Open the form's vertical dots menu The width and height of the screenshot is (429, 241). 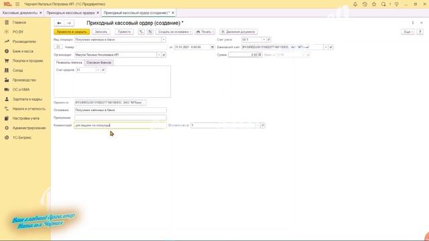coord(413,23)
